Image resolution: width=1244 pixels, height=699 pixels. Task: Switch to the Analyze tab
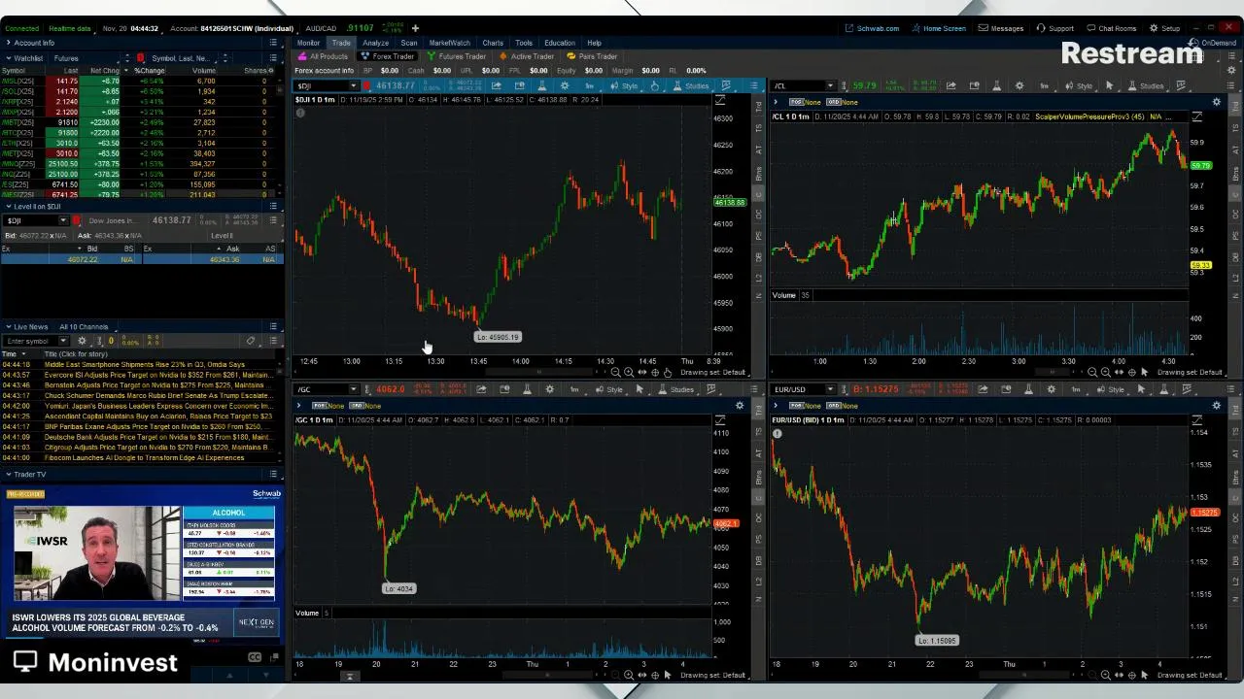coord(375,43)
